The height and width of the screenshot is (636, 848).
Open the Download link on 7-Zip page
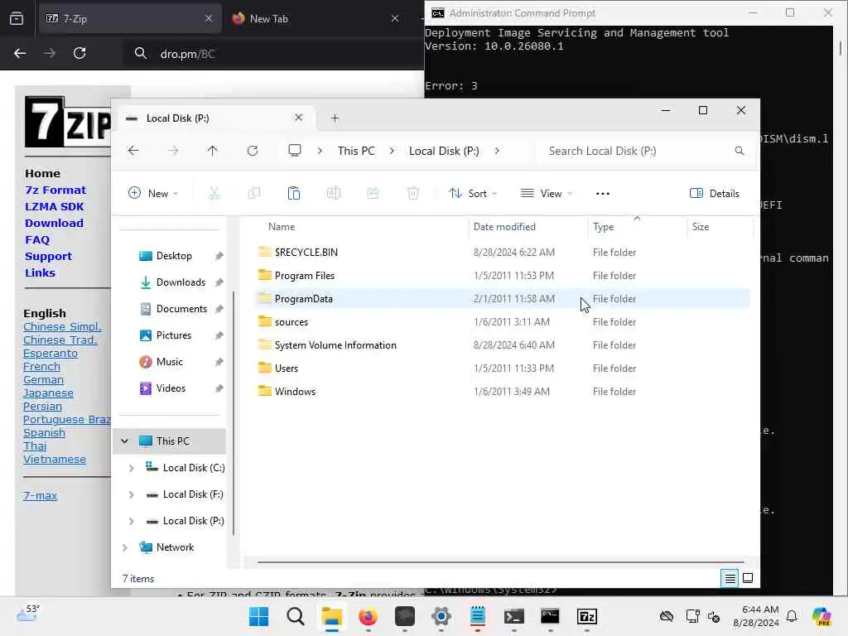pos(54,223)
